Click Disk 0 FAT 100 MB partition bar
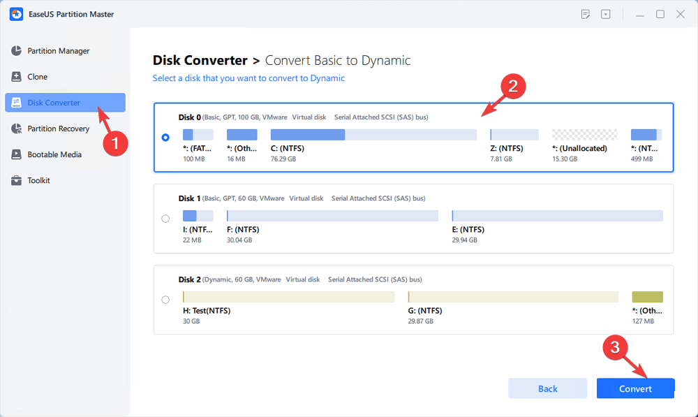 (198, 135)
